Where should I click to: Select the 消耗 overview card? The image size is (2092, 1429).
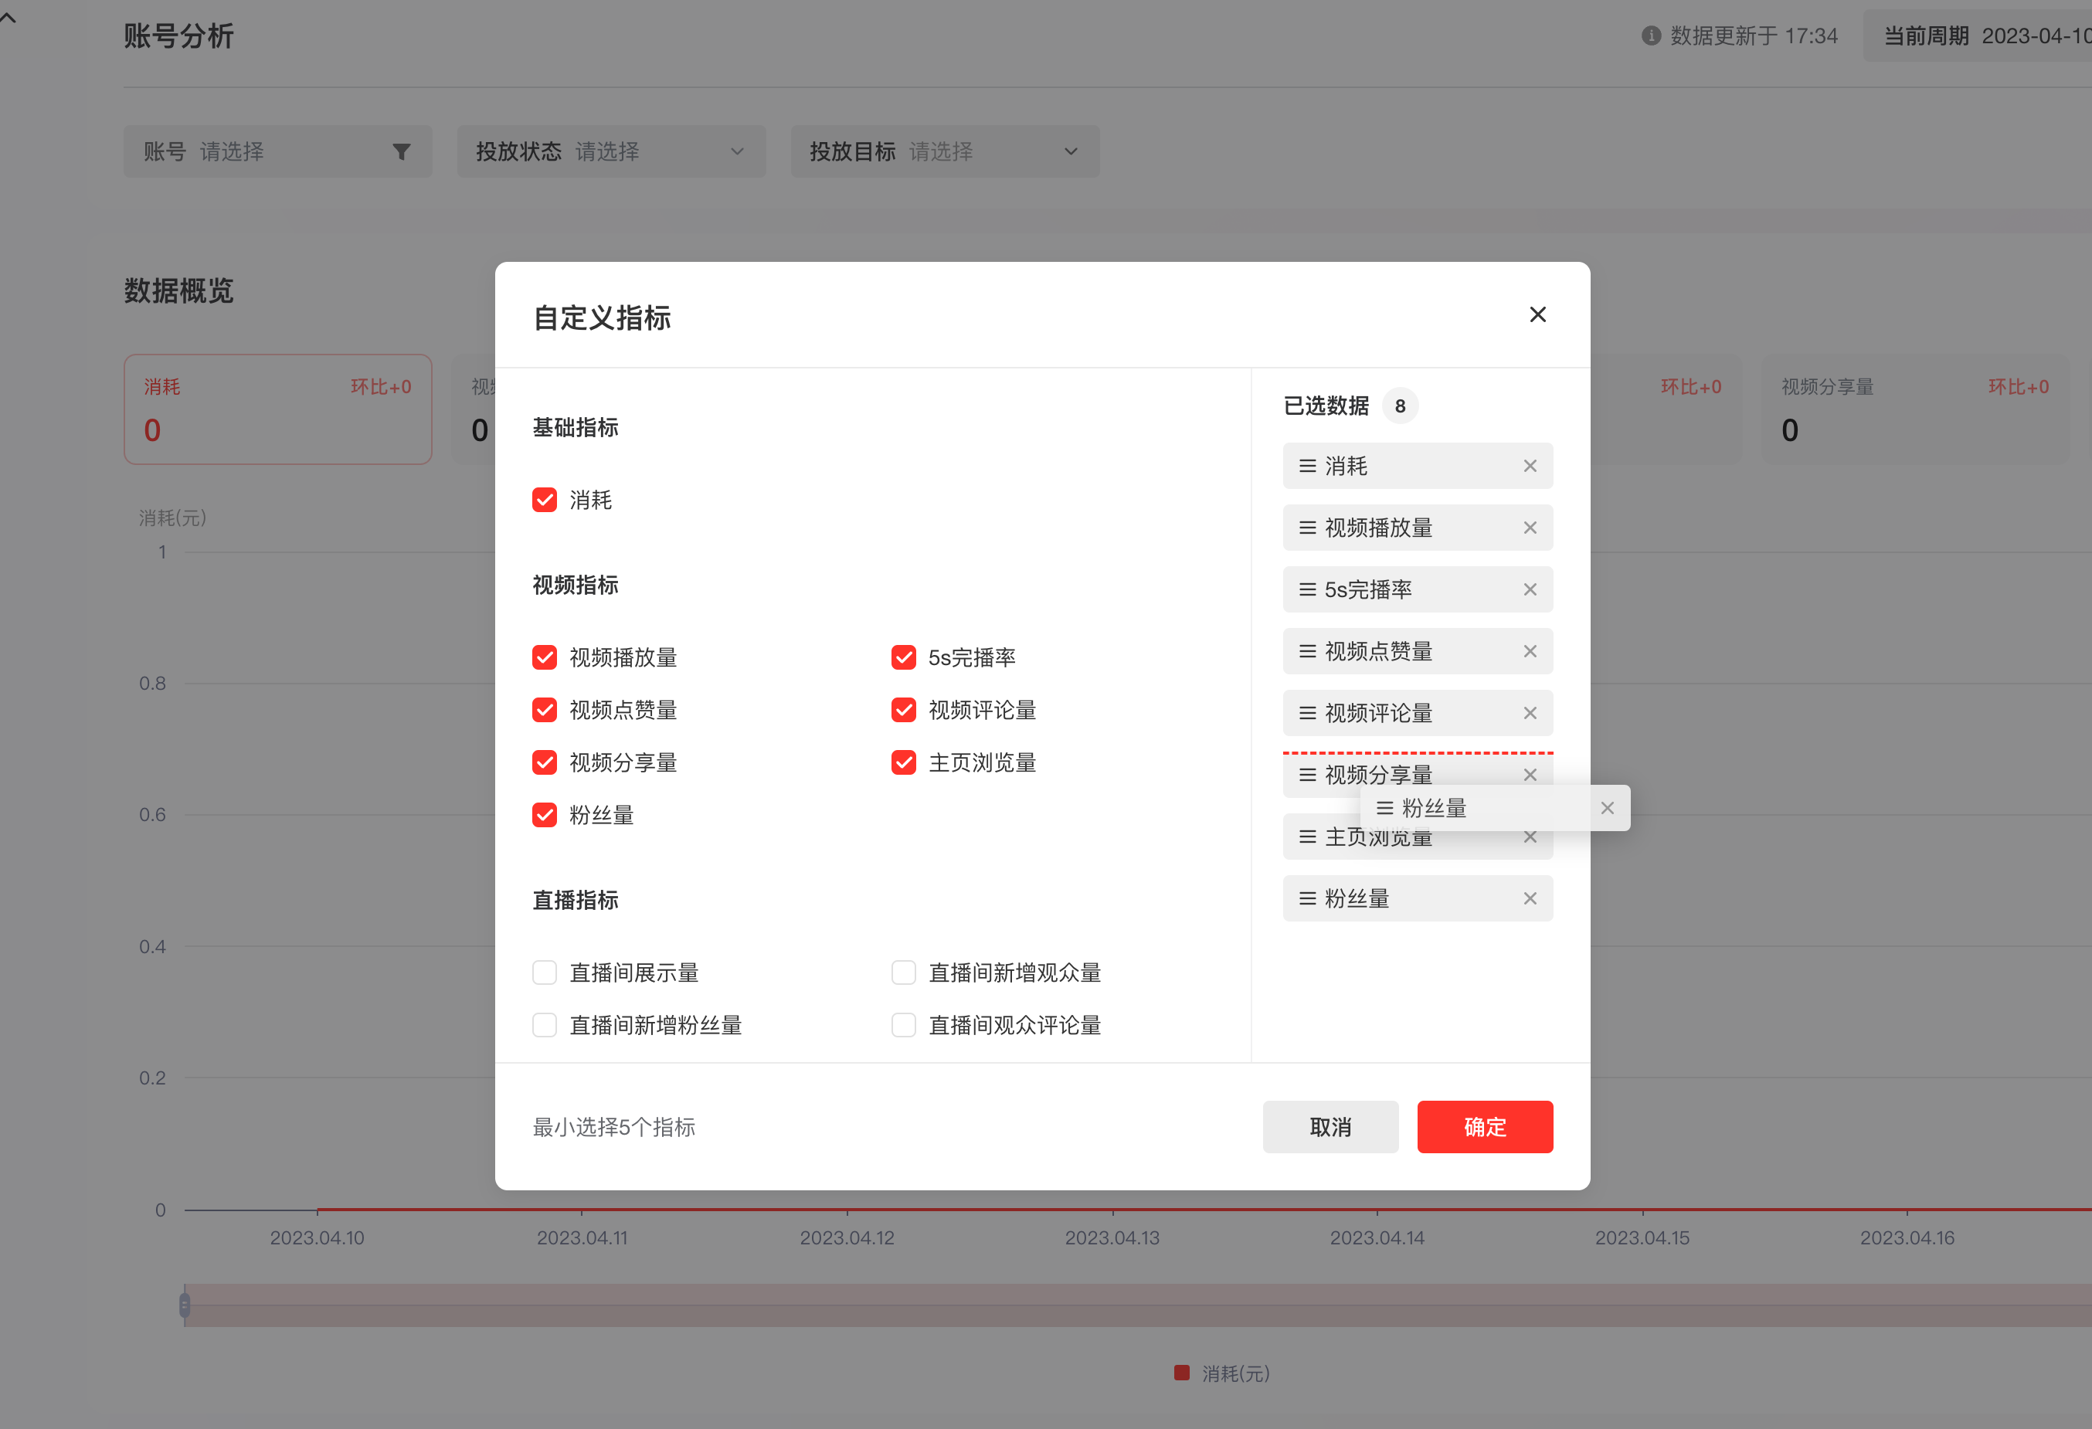coord(277,409)
